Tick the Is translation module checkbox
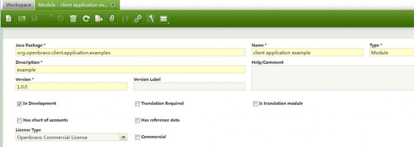The width and height of the screenshot is (414, 147). click(256, 104)
